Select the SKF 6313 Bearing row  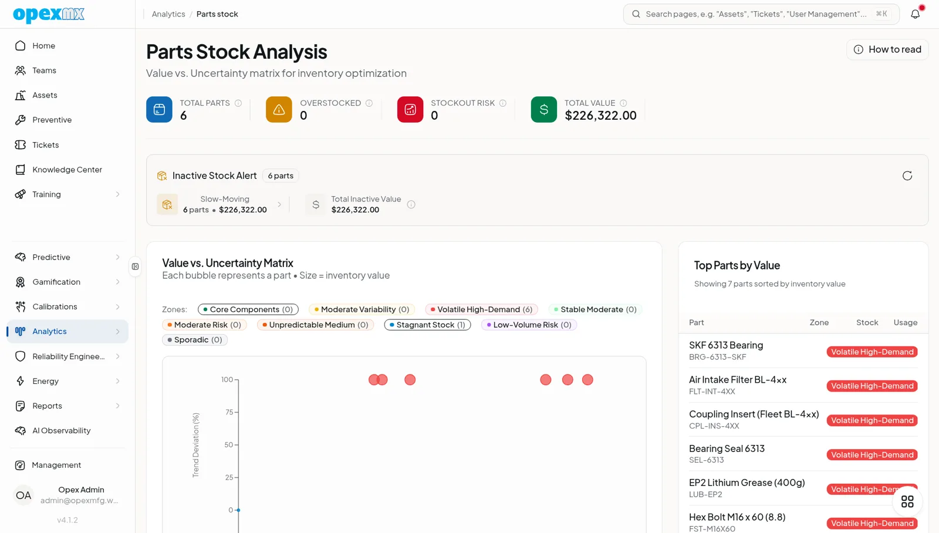(x=803, y=351)
